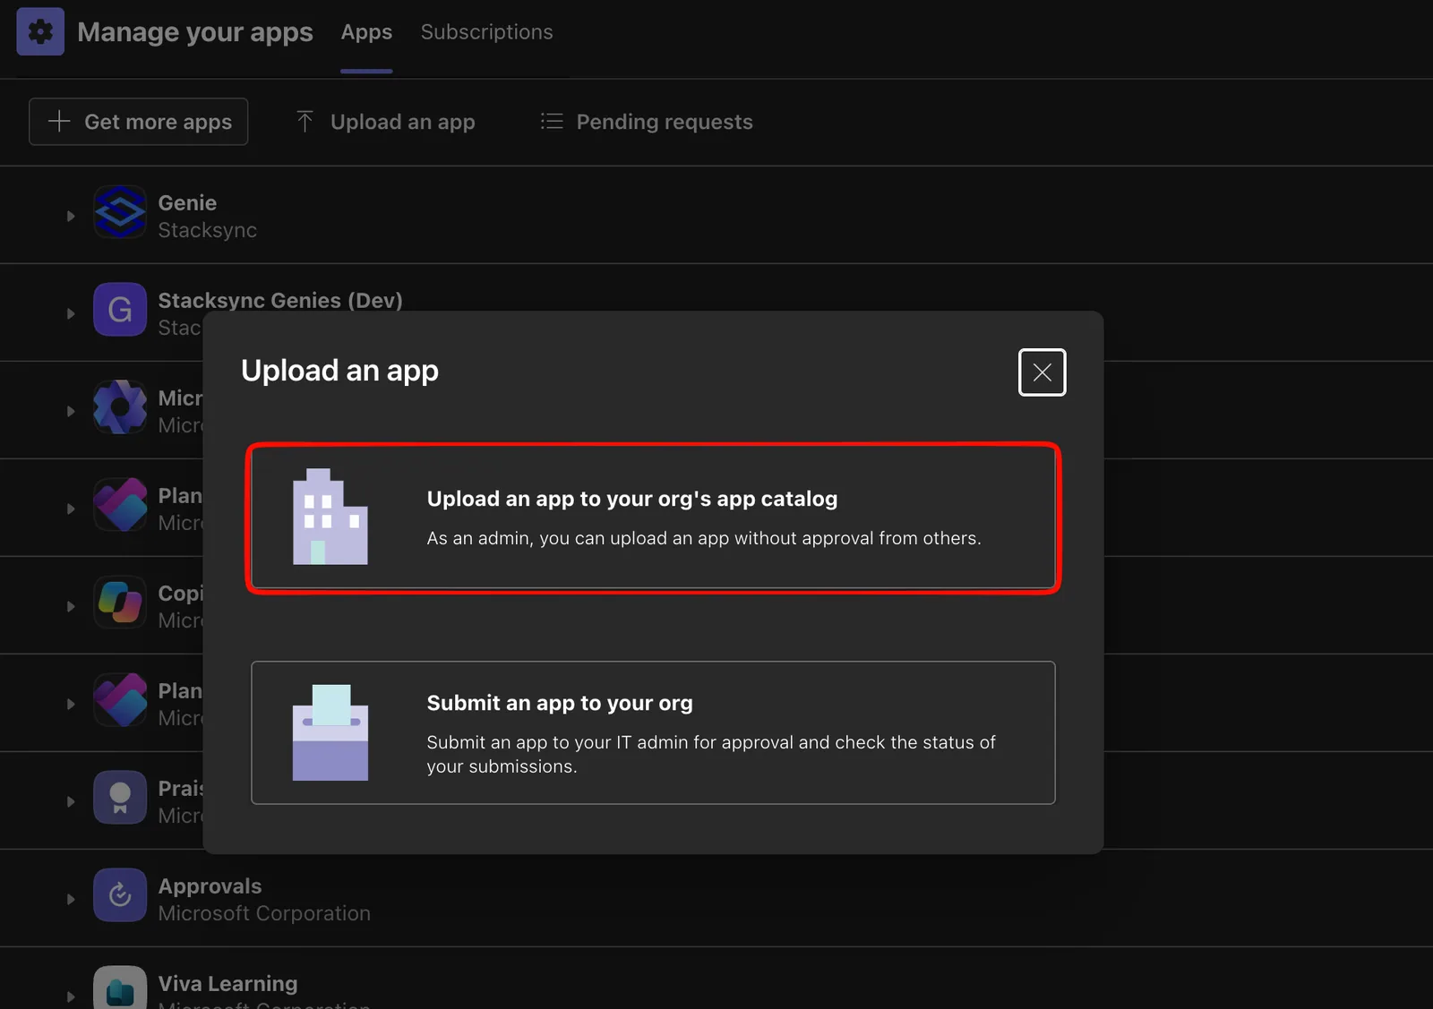
Task: Click the Get more apps button
Action: pos(139,122)
